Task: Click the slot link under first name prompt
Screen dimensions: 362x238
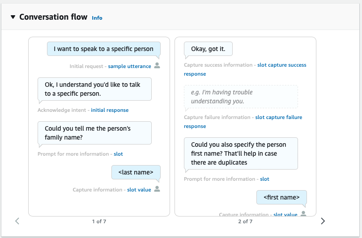Action: (264, 179)
